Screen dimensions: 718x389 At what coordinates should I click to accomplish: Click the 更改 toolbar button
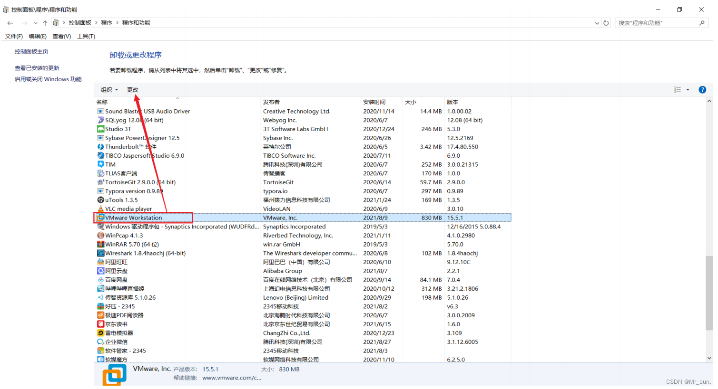coord(133,90)
